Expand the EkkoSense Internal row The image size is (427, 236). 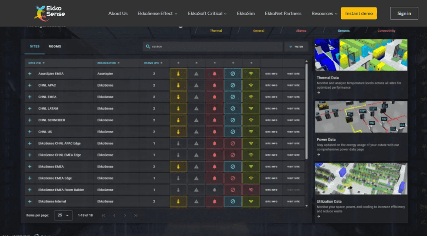pyautogui.click(x=30, y=202)
